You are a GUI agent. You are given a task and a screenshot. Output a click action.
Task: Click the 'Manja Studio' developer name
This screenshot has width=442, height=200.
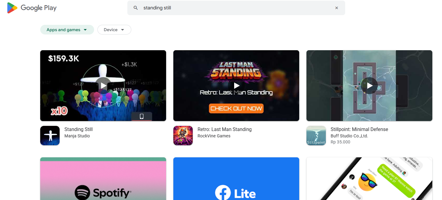point(77,136)
